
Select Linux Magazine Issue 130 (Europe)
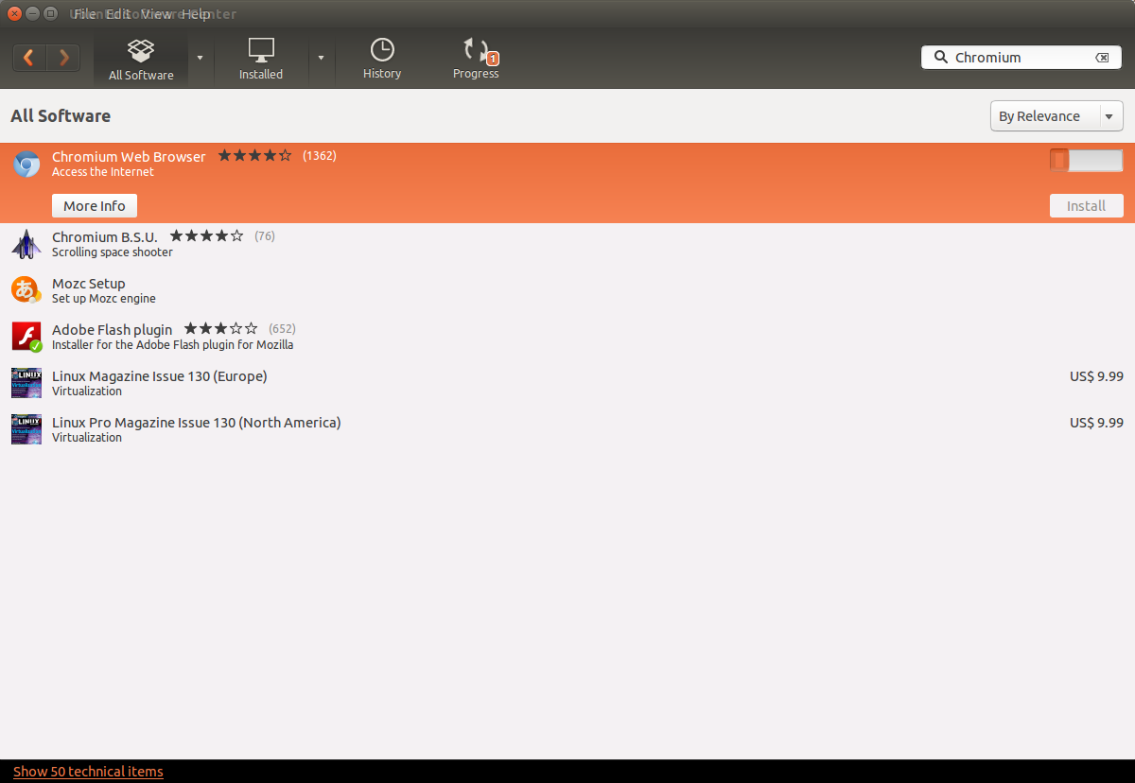click(567, 383)
